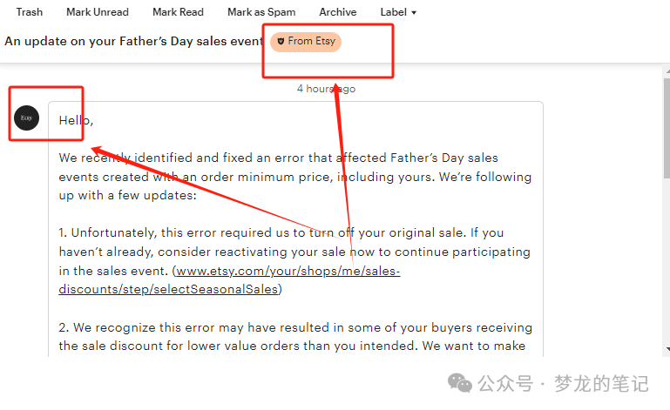
Task: Click the 公众号 梦龙的笔记 watermark text
Action: click(563, 383)
